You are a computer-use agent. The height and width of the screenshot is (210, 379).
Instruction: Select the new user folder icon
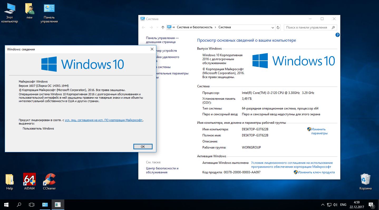tap(30, 11)
